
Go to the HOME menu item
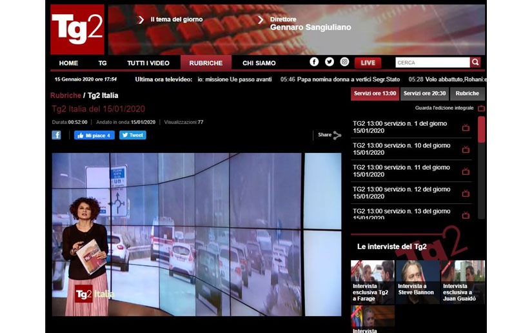click(68, 63)
